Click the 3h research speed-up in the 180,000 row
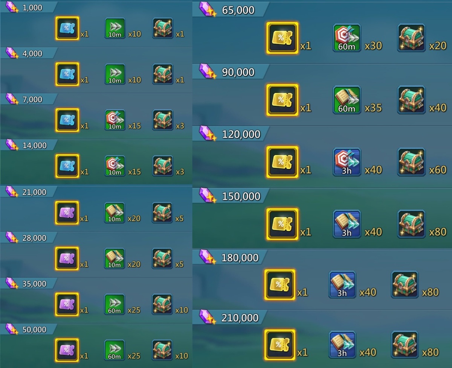Screen dimensions: 452x368 [342, 284]
